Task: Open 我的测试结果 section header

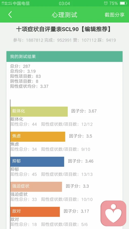Action: pyautogui.click(x=64, y=57)
